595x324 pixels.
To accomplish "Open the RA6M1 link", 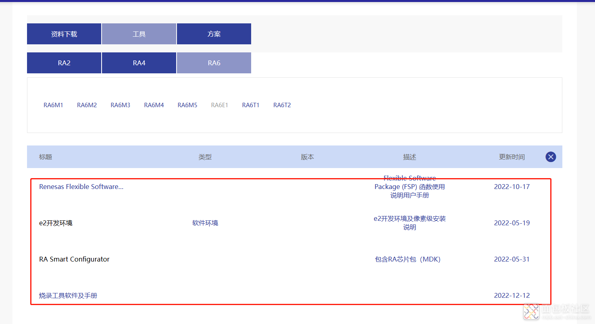I will pos(53,105).
